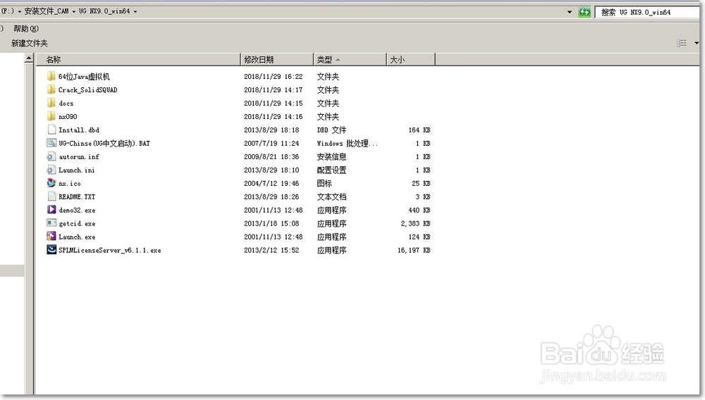Click the size value 2,383 KB
The height and width of the screenshot is (400, 705).
coord(415,223)
